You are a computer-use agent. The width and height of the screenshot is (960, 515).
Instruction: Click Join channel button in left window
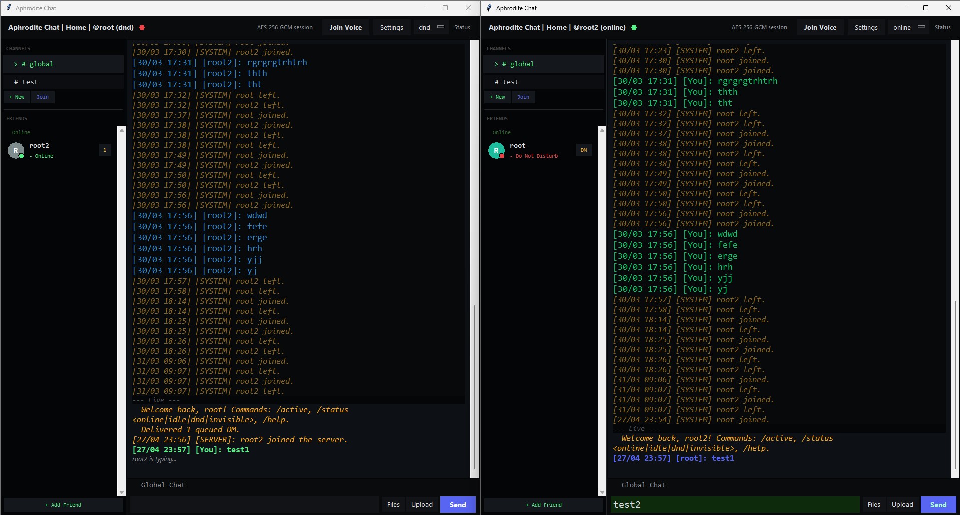[43, 97]
